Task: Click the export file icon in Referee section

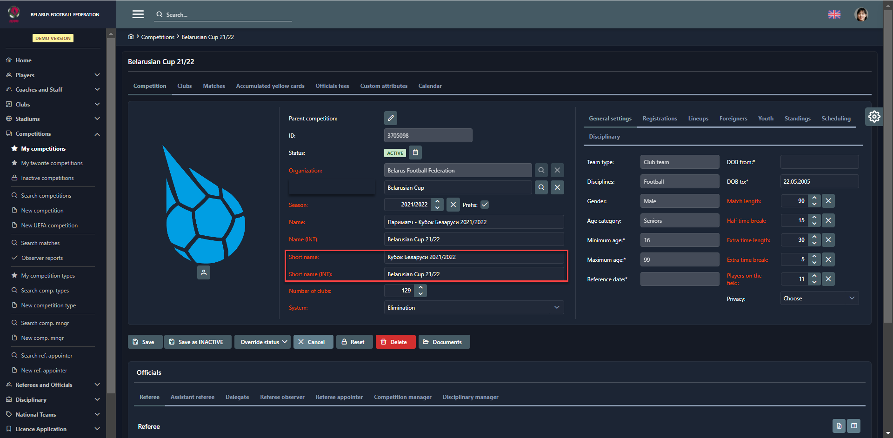Action: tap(839, 426)
